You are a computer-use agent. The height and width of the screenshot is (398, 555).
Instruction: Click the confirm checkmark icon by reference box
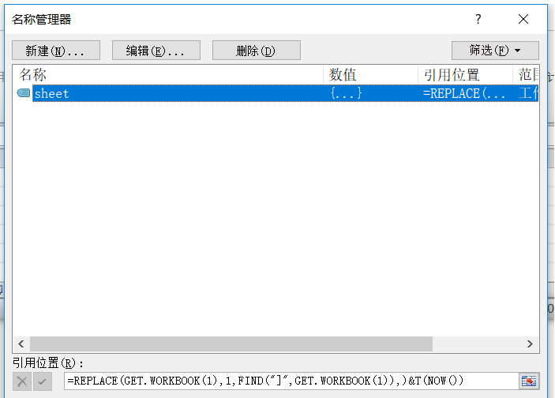coord(43,381)
